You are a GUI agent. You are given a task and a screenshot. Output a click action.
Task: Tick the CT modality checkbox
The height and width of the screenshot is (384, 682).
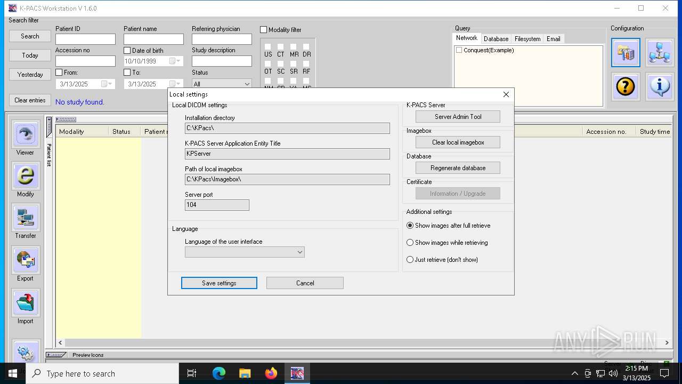pos(281,47)
